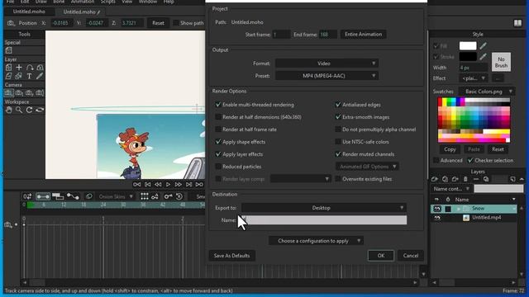Check Overwrite existing files
The width and height of the screenshot is (529, 297).
click(338, 179)
